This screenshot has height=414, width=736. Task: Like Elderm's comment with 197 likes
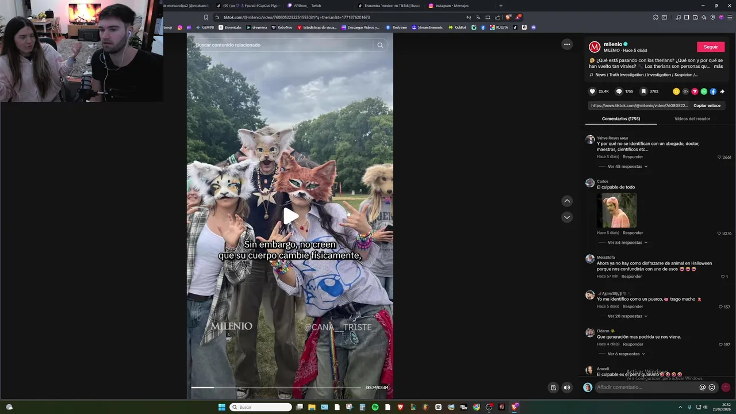721,344
